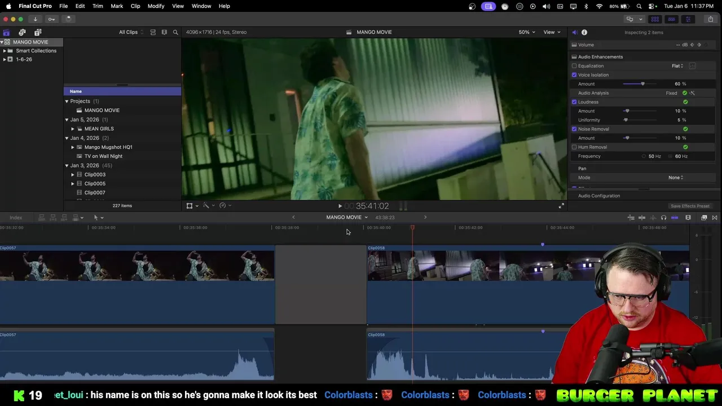Image resolution: width=722 pixels, height=406 pixels.
Task: Toggle audio skimming waveform icon
Action: point(653,218)
